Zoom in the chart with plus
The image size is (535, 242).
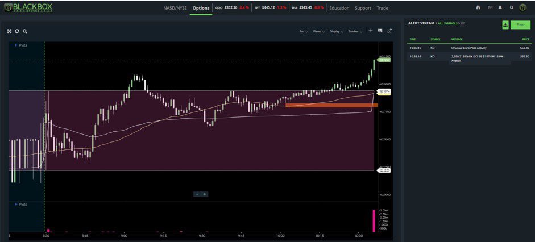click(205, 194)
